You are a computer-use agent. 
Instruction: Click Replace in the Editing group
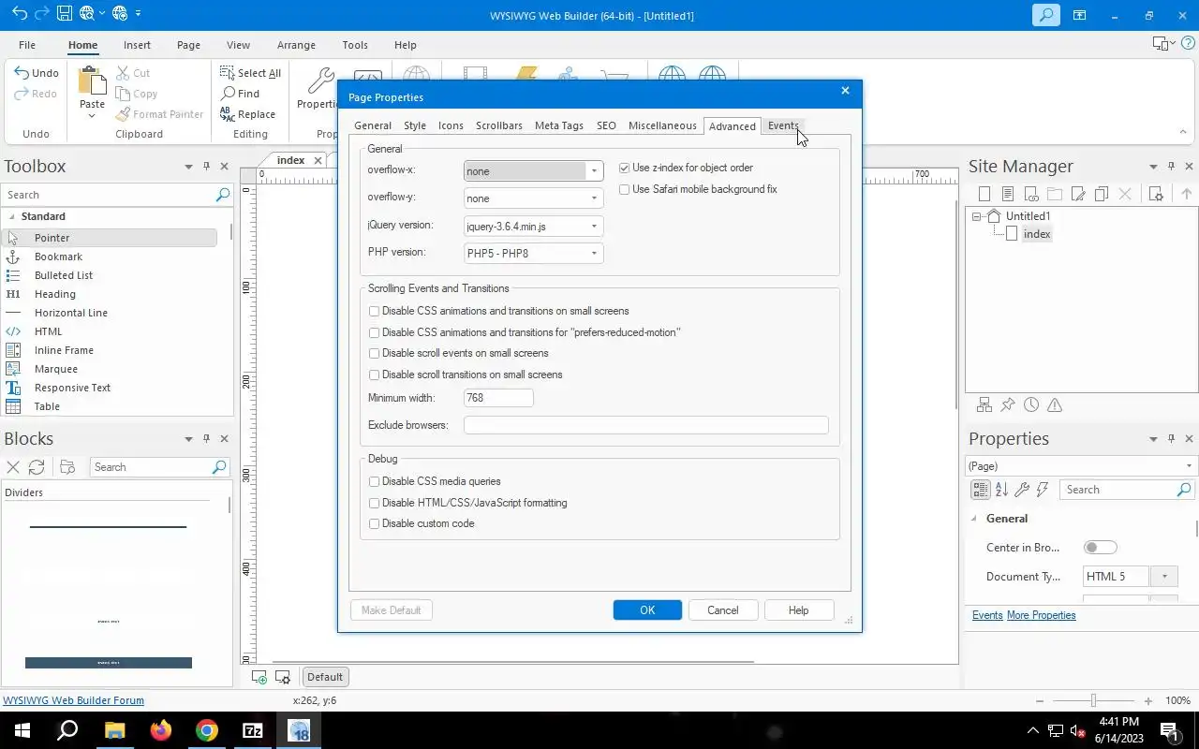click(x=247, y=114)
